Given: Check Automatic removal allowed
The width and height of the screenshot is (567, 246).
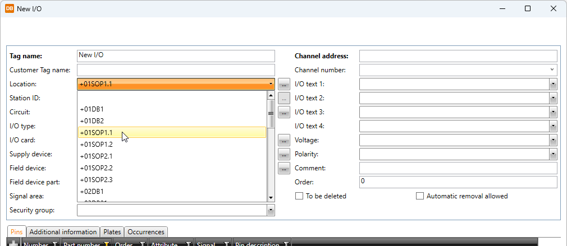Looking at the screenshot, I should point(420,196).
